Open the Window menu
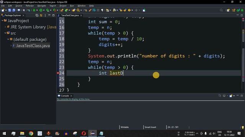Viewport: 245px width, 137px height. [82, 6]
